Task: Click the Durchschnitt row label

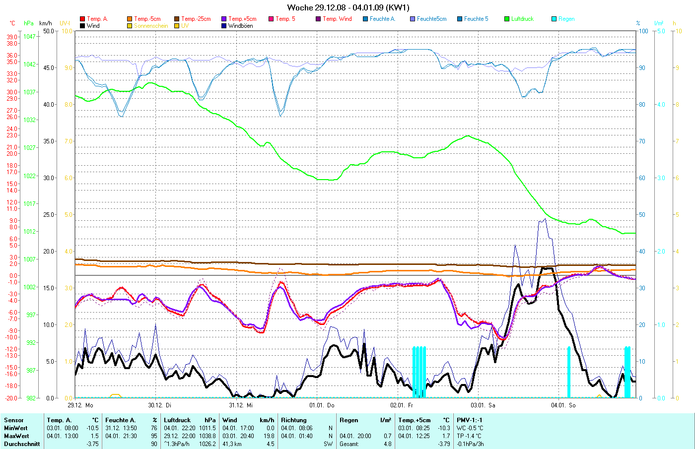Action: [x=22, y=444]
